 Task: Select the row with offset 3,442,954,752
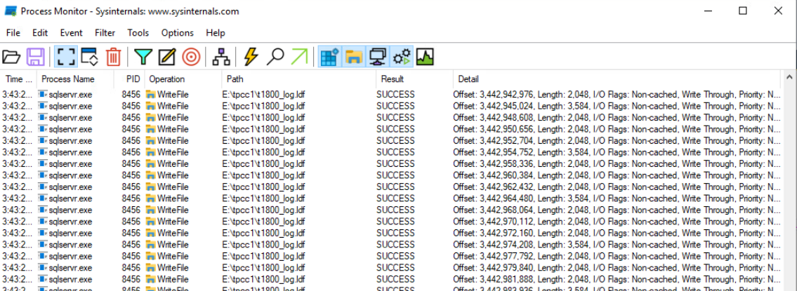pos(391,152)
